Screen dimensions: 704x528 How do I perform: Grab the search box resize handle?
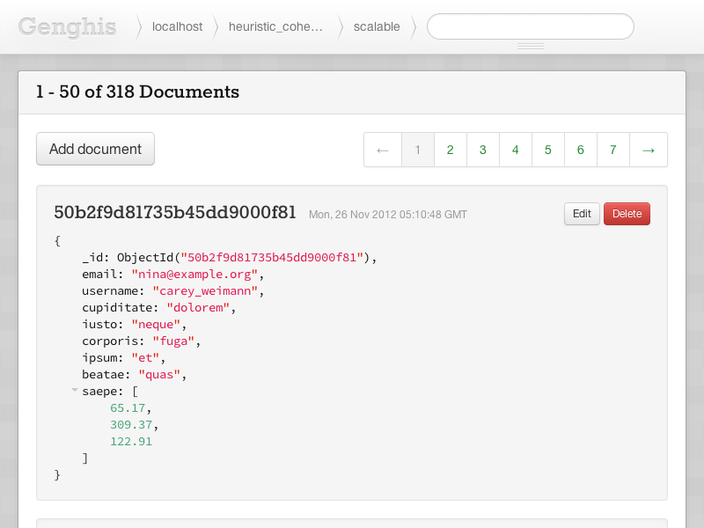pos(531,46)
